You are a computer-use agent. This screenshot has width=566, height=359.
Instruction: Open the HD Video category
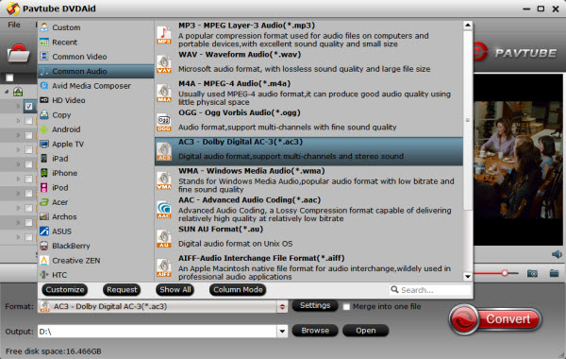tap(95, 100)
